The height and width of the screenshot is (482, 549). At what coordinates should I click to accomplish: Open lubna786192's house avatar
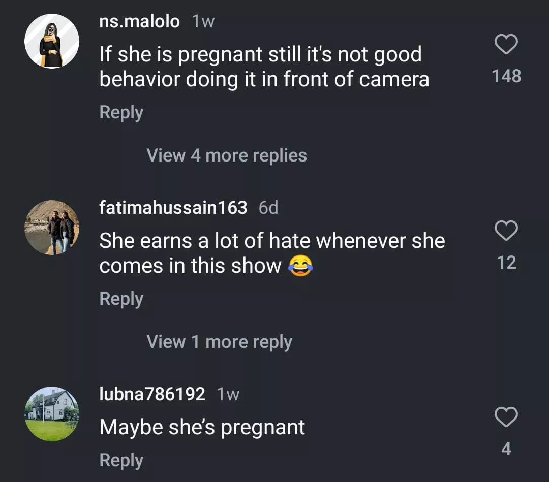(52, 414)
